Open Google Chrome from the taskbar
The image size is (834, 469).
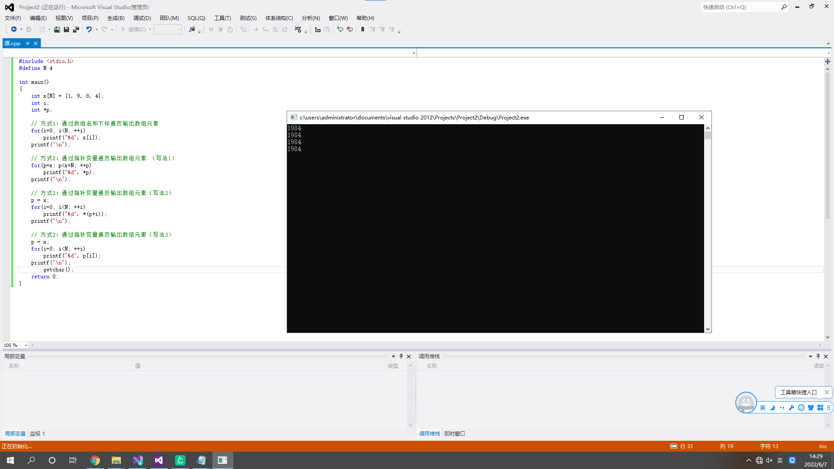coord(95,460)
